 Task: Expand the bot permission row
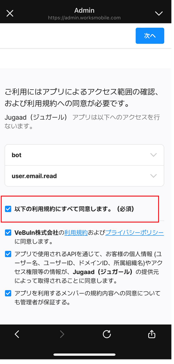click(x=84, y=155)
